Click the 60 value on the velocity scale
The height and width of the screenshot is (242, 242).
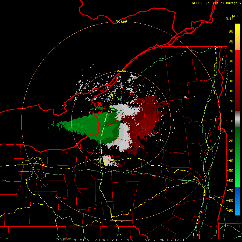[x=231, y=61]
